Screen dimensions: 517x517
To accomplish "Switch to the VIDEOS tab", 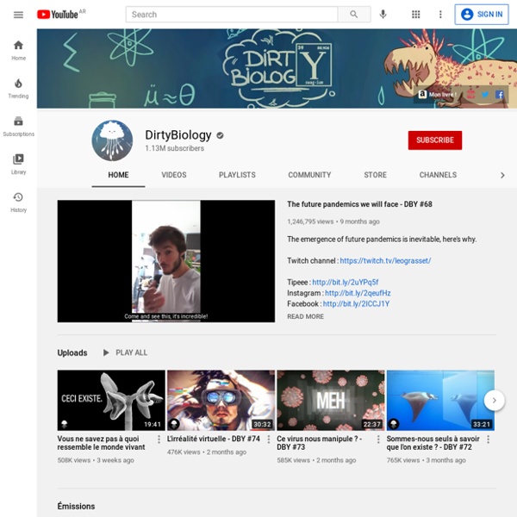I will pyautogui.click(x=174, y=175).
